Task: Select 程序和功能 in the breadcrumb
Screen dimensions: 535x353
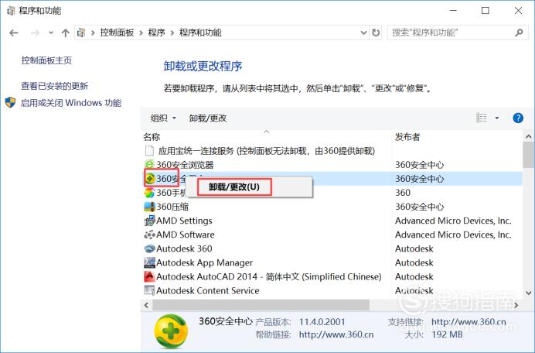Action: point(200,33)
